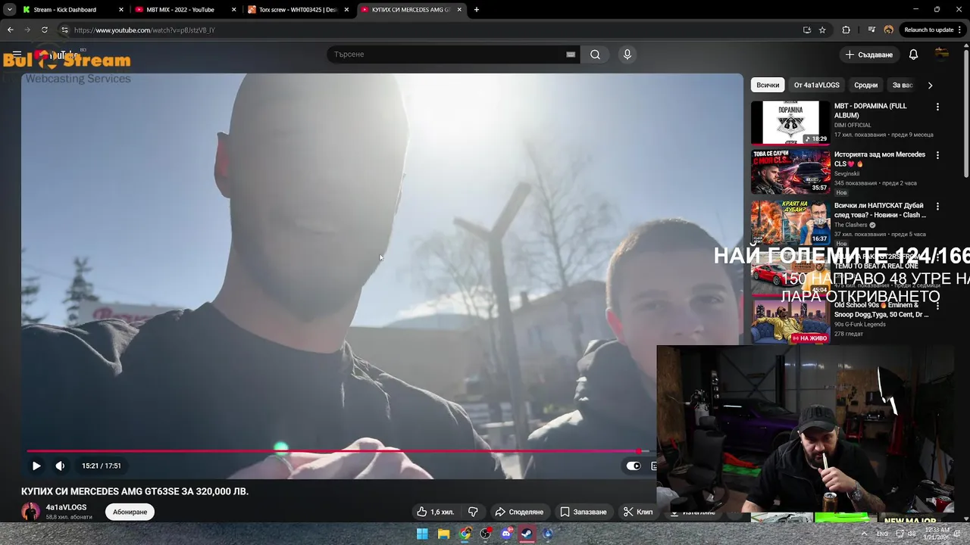Click the taskbar clock 12:33 AM
The width and height of the screenshot is (970, 545).
pyautogui.click(x=936, y=534)
